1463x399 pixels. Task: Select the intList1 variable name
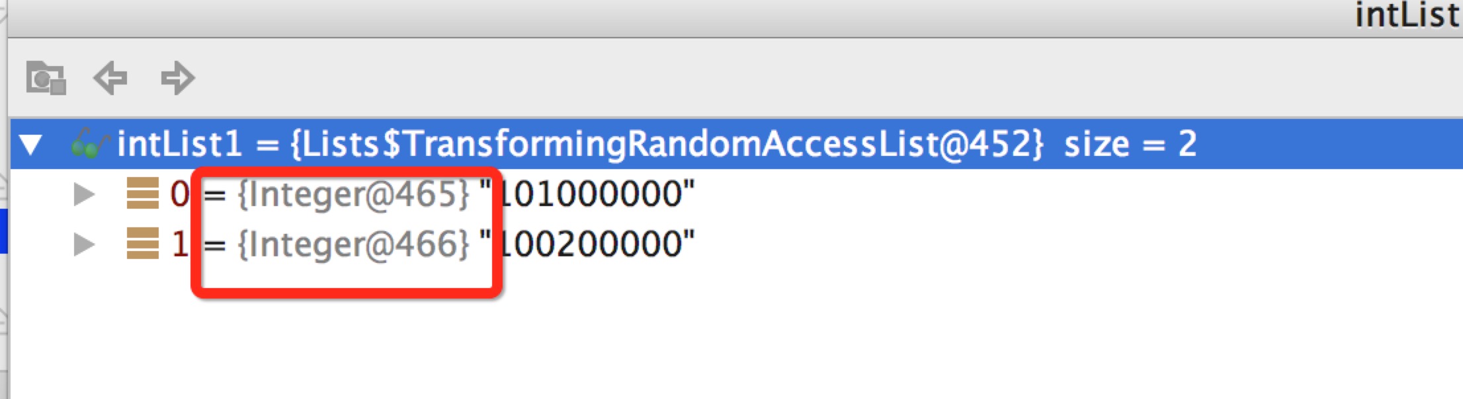[179, 144]
